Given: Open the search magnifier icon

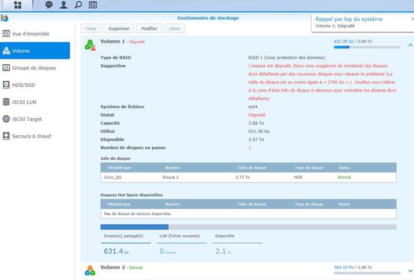Looking at the screenshot, I should tap(78, 5).
